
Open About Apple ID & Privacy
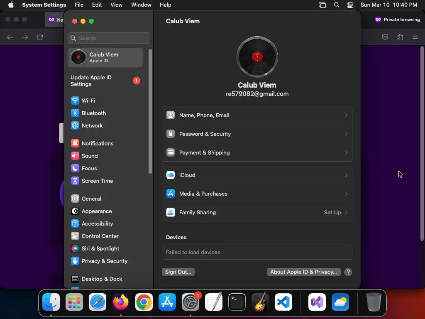coord(303,272)
